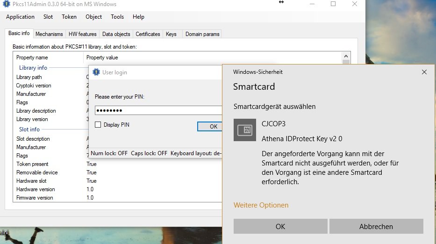Open the Token menu
Image resolution: width=436 pixels, height=244 pixels.
coord(69,17)
